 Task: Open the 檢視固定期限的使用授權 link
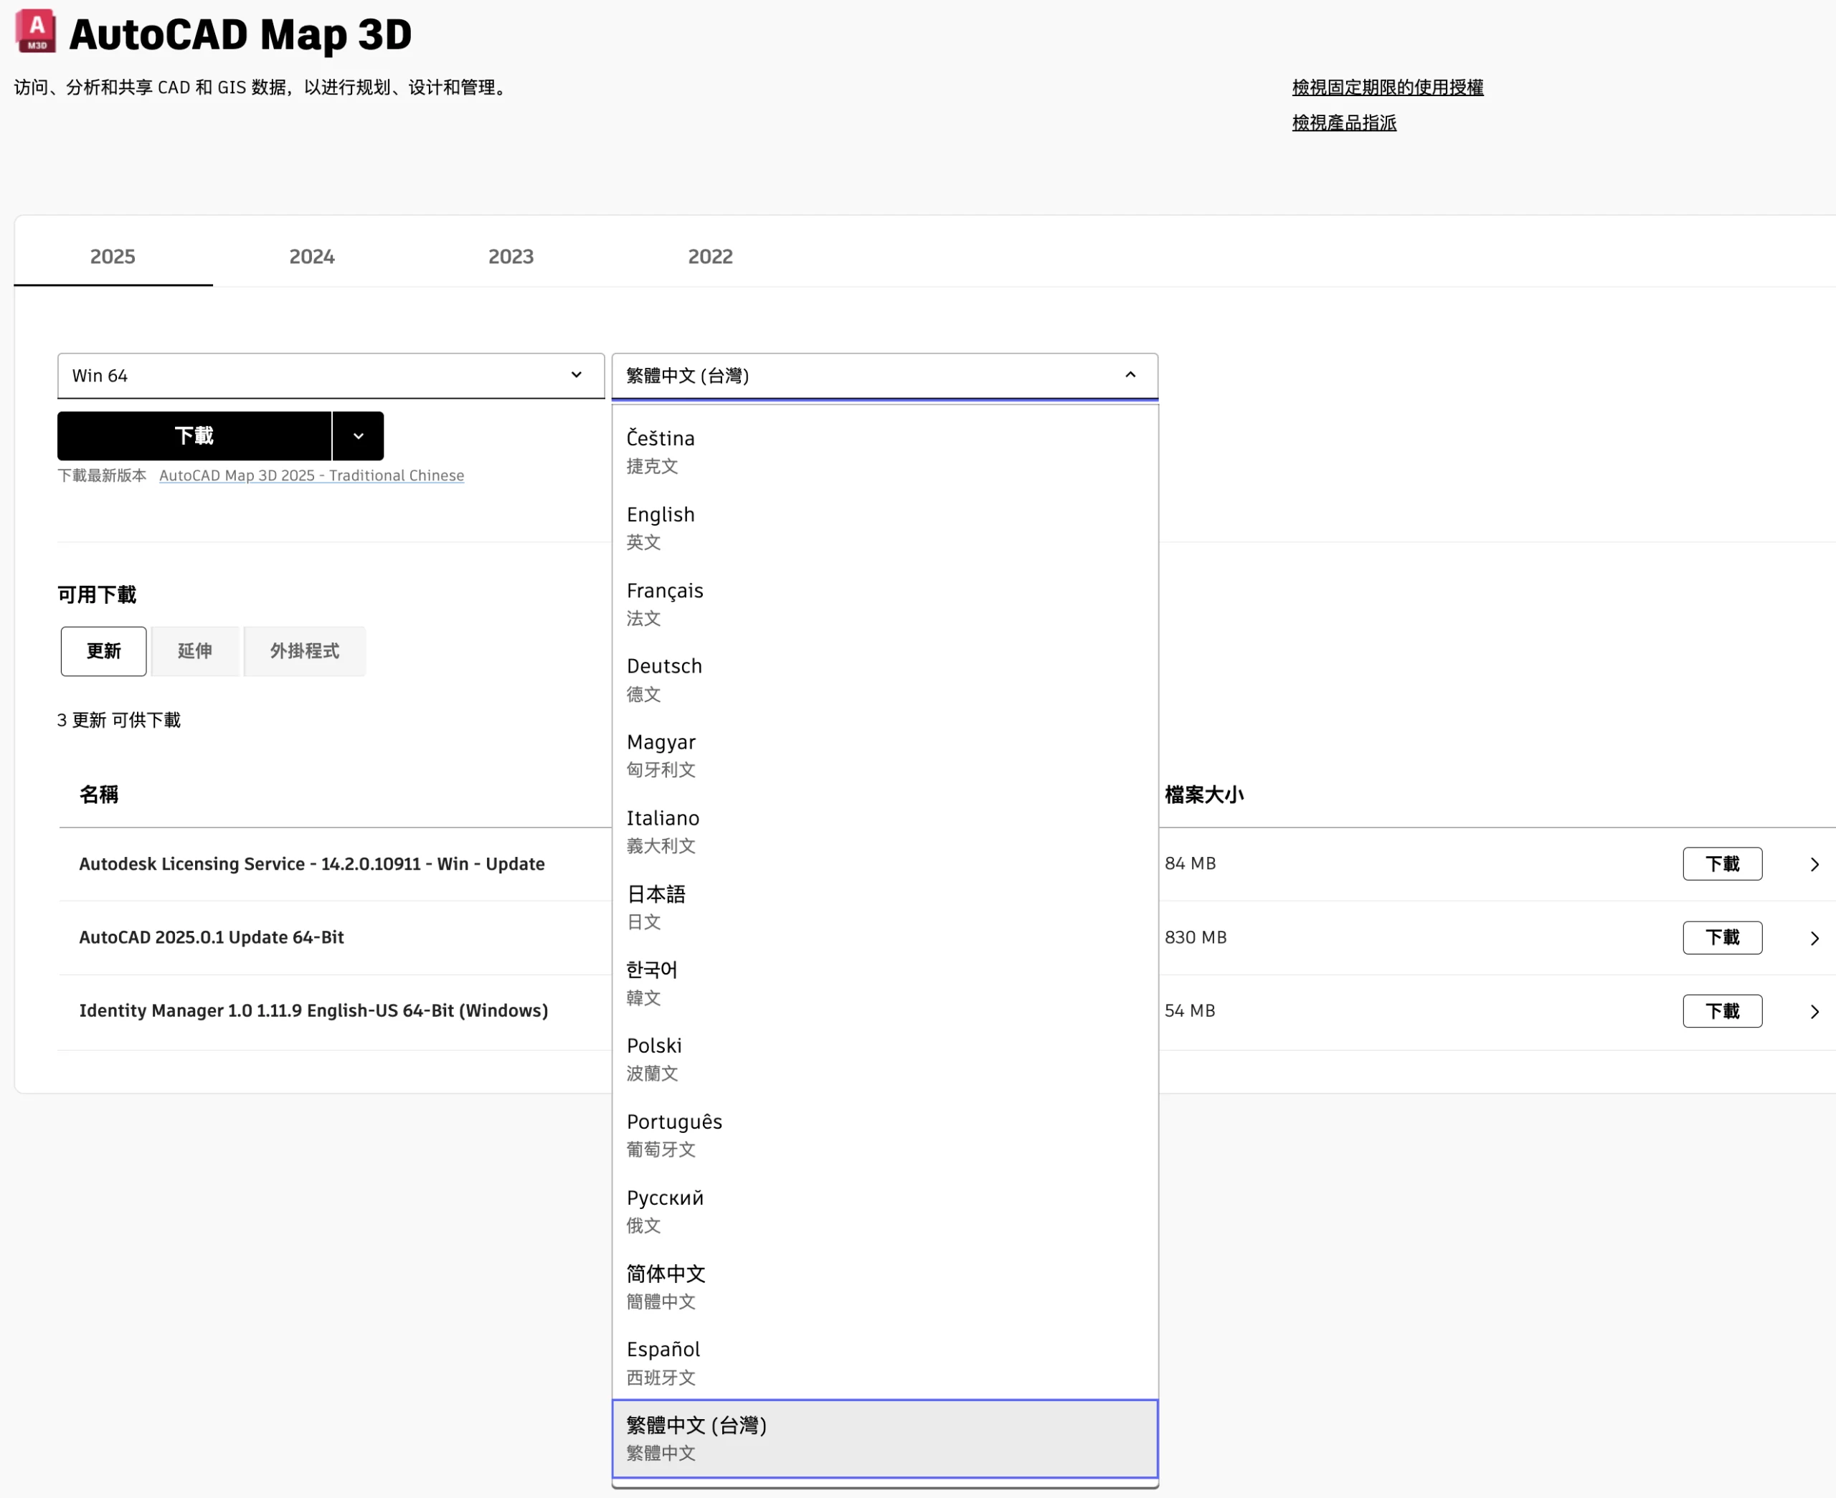click(x=1387, y=87)
